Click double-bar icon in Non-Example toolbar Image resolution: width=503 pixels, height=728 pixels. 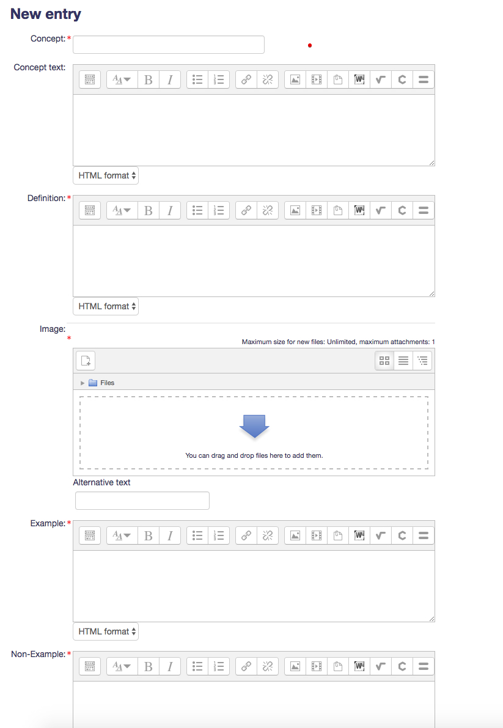tap(423, 666)
